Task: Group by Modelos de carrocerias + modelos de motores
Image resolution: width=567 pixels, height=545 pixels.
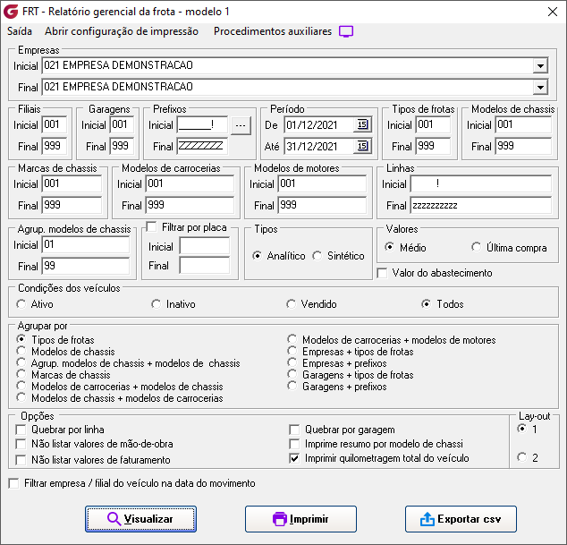Action: (x=292, y=339)
